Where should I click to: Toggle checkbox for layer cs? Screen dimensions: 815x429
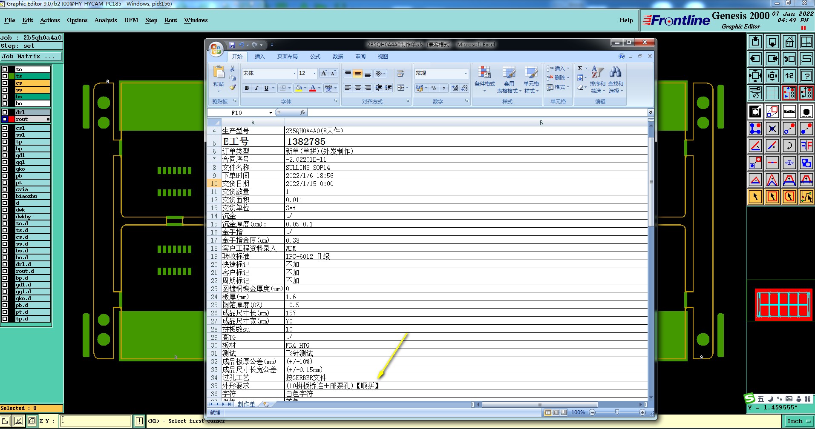(5, 83)
